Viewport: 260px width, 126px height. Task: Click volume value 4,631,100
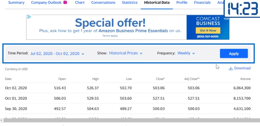coord(242,109)
